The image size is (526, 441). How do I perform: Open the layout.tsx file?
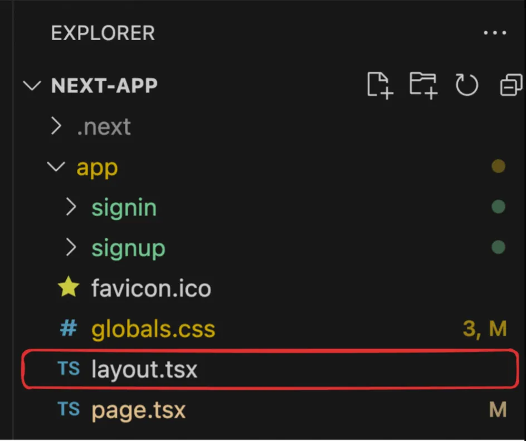click(x=144, y=369)
